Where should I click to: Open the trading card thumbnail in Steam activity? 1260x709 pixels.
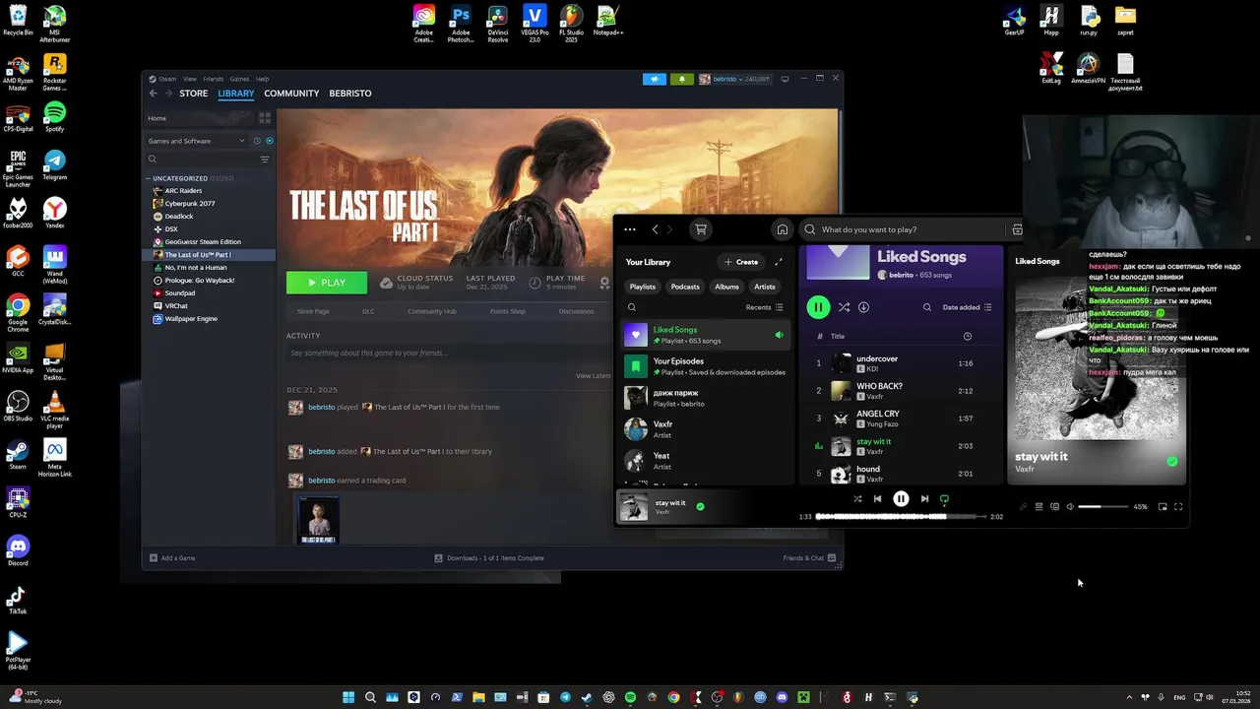click(x=319, y=520)
